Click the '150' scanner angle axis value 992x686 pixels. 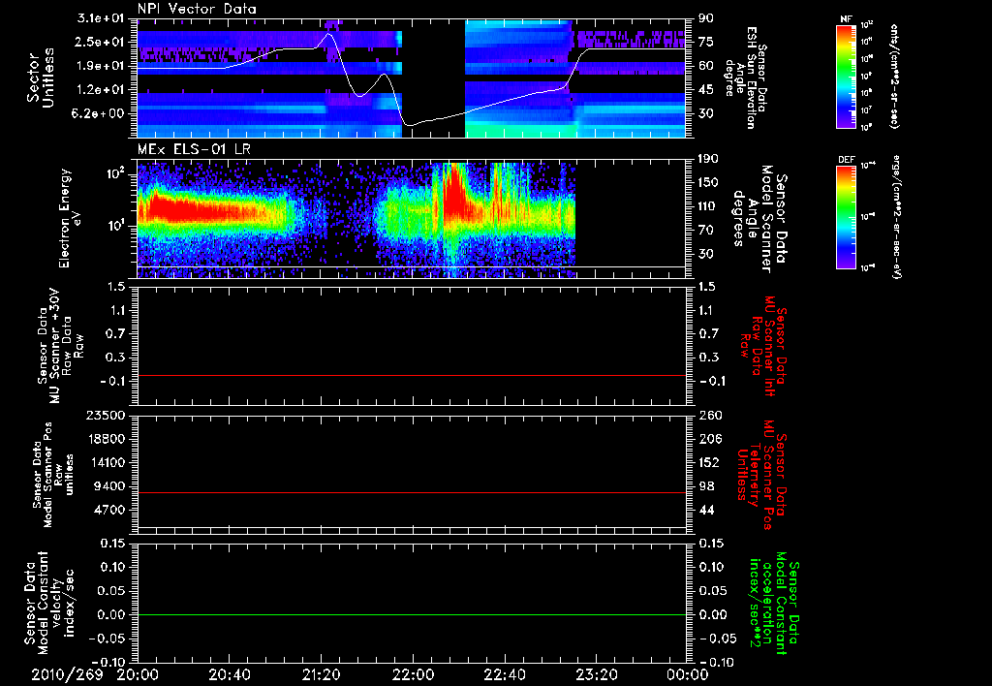point(708,182)
